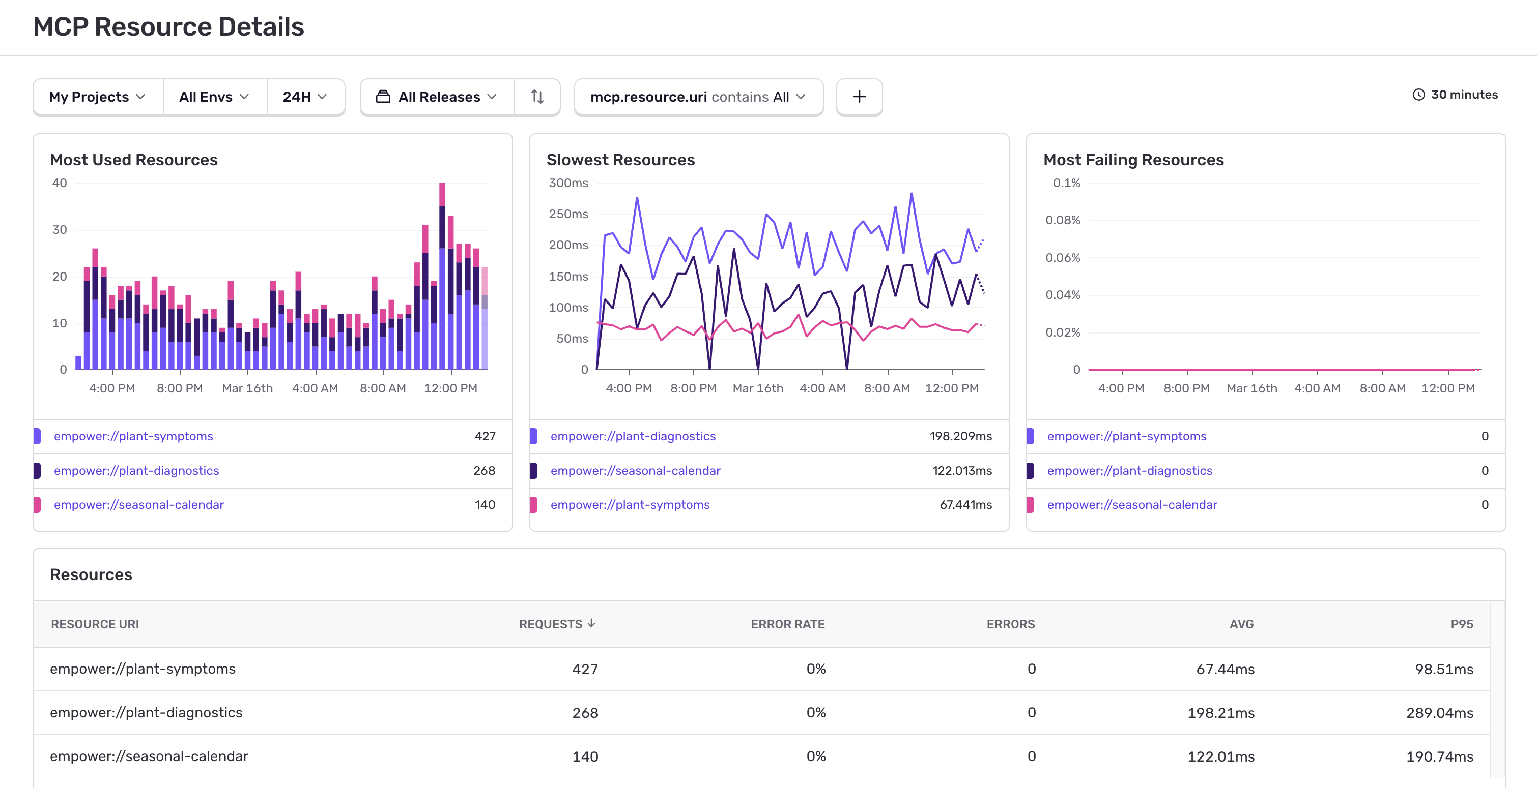Open the All Releases dropdown
This screenshot has height=788, width=1537.
[437, 97]
